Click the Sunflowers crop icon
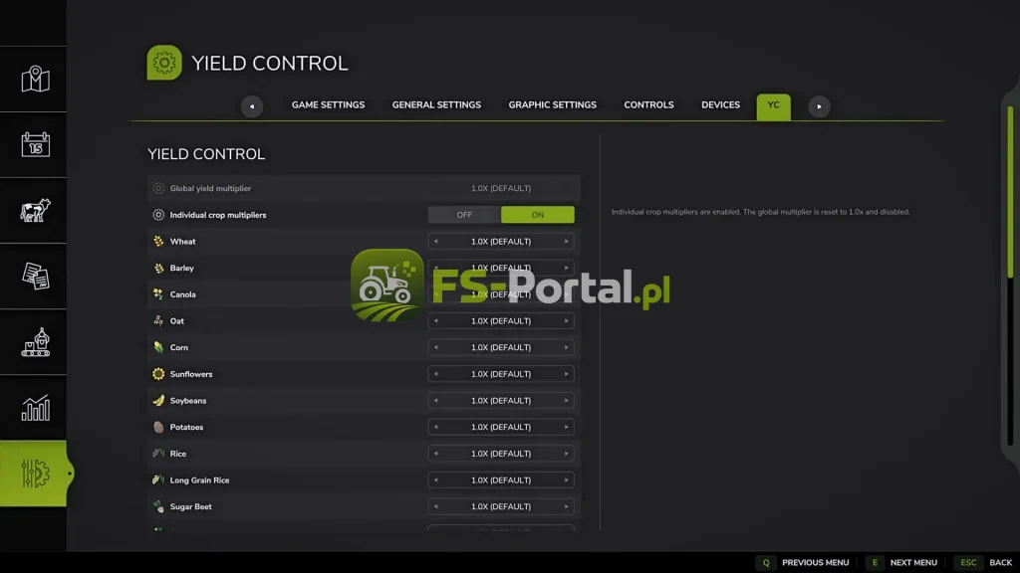Viewport: 1020px width, 573px height. [x=158, y=374]
